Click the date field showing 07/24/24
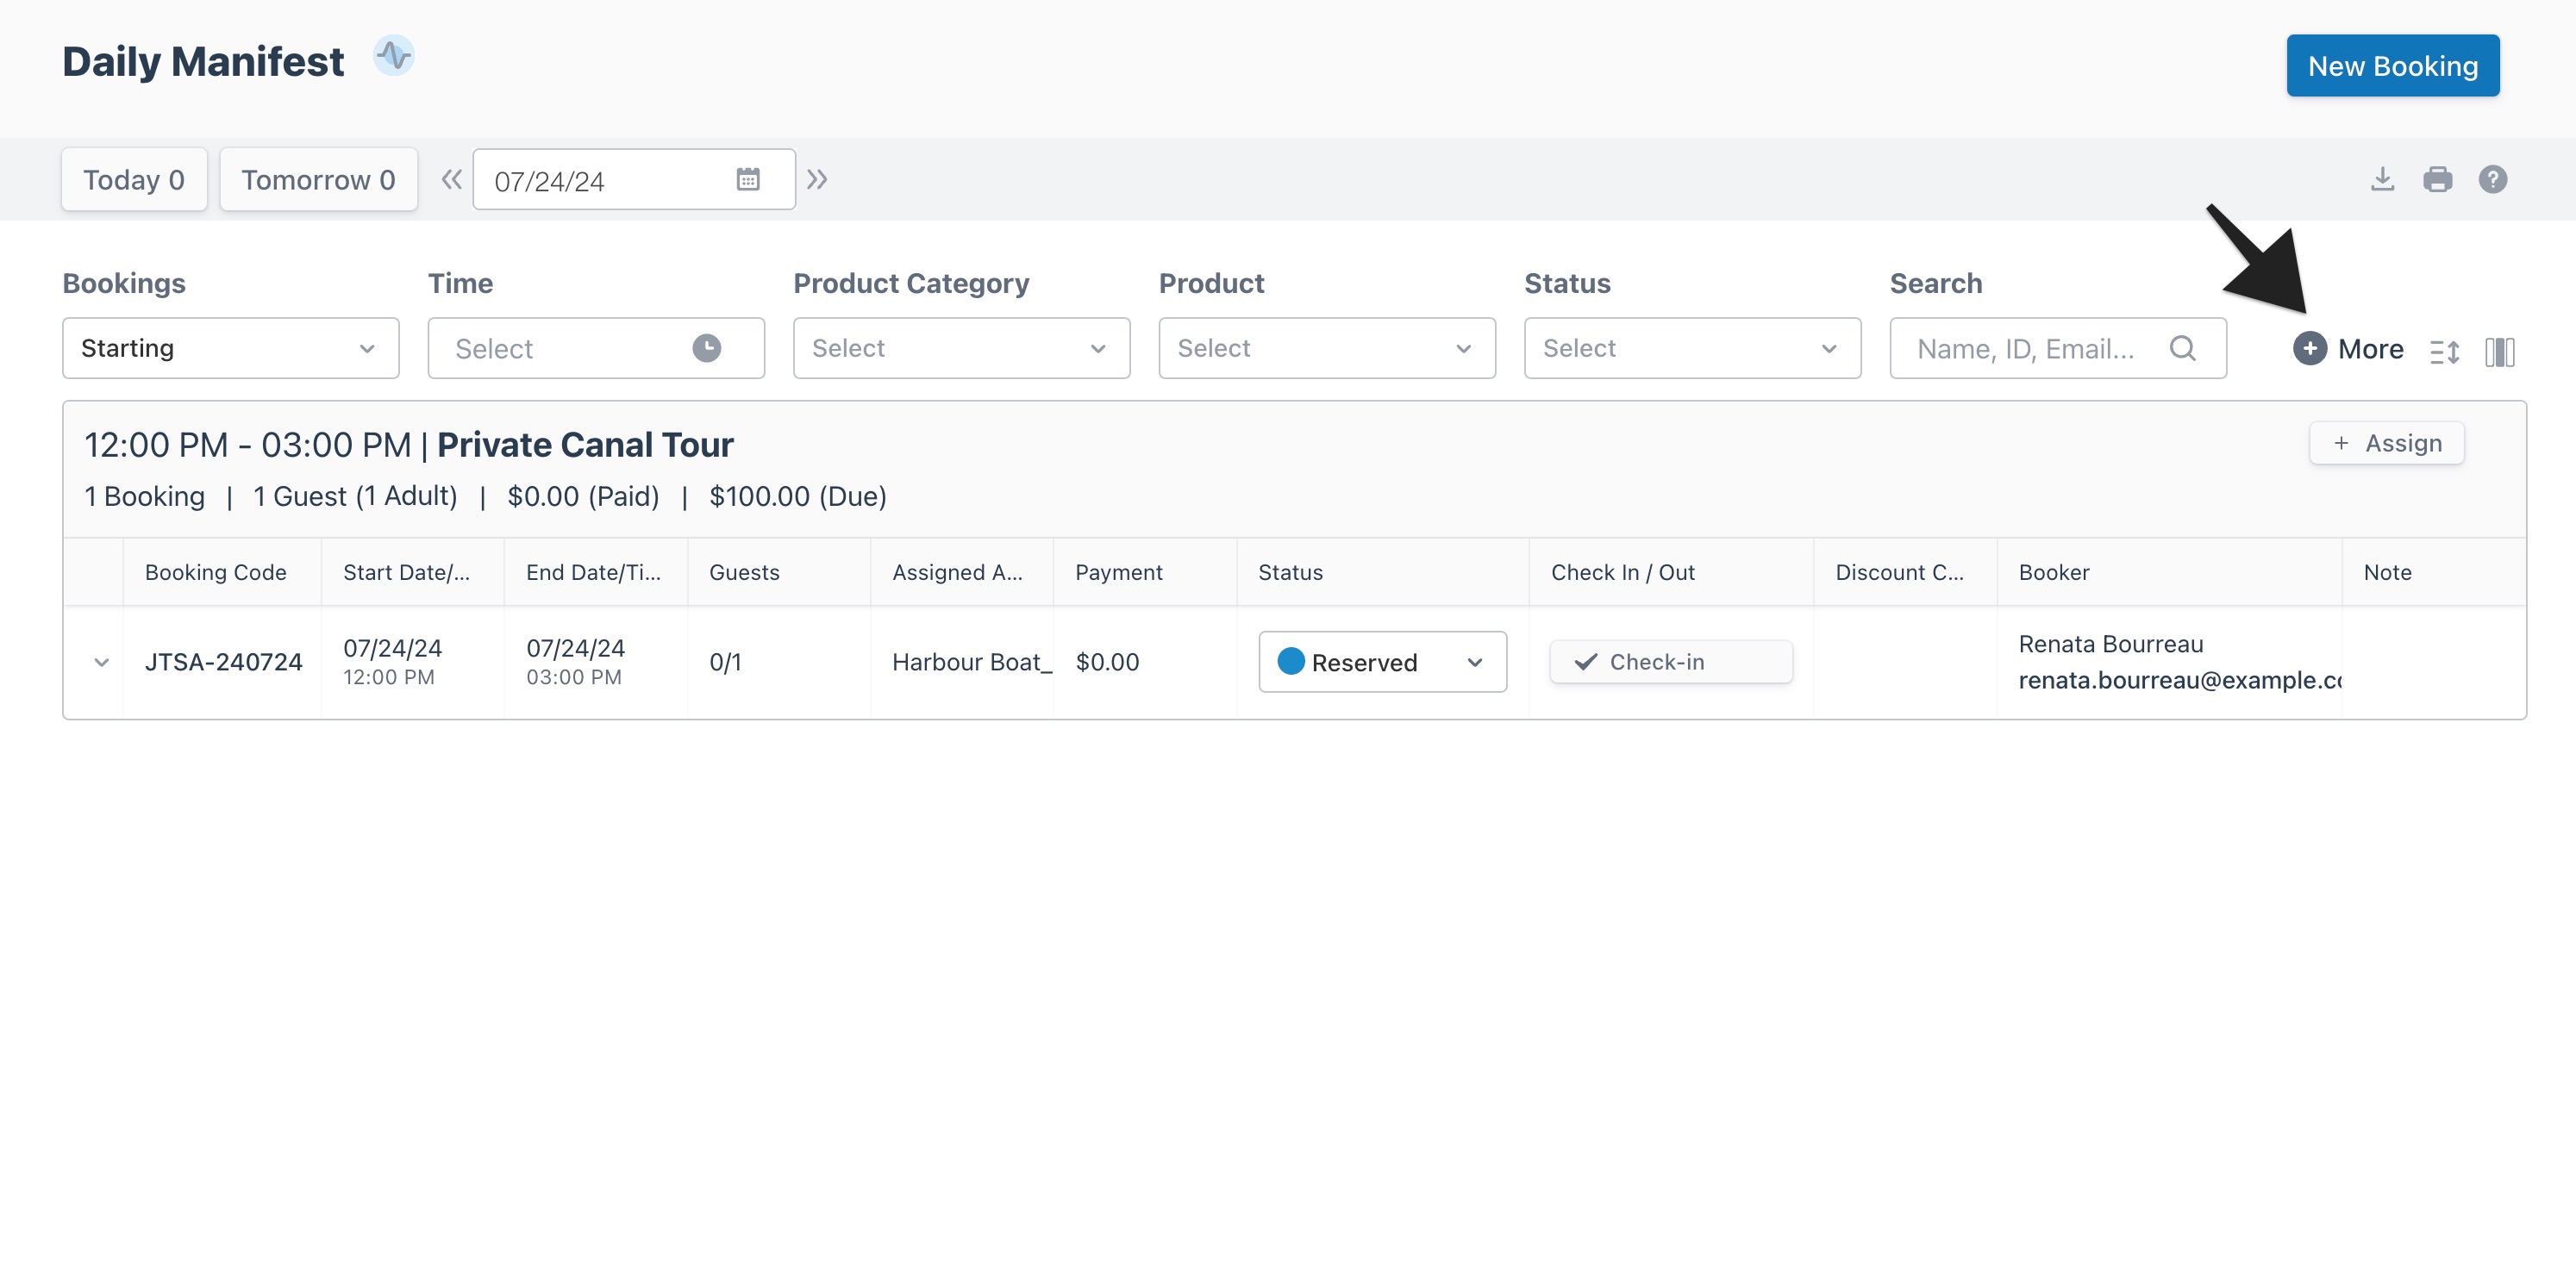 pos(634,180)
